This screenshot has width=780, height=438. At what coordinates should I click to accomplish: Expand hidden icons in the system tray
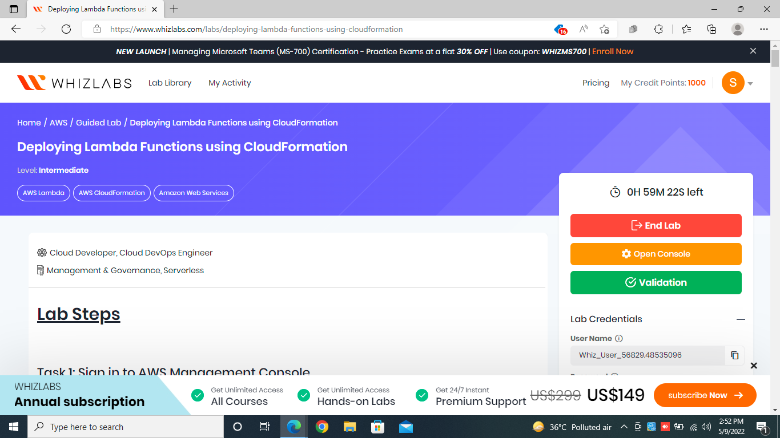tap(624, 426)
